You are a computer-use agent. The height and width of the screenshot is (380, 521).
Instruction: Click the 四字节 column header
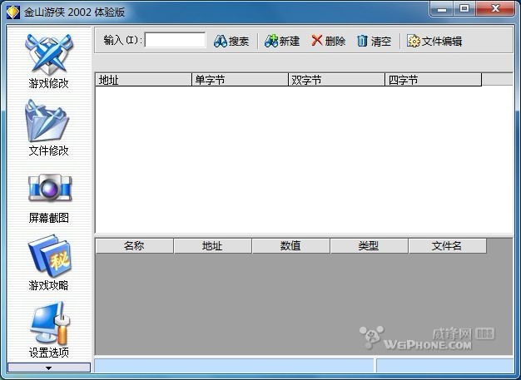click(434, 80)
